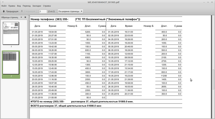Click duration value '3650.'
This screenshot has width=215, height=119.
[88, 72]
